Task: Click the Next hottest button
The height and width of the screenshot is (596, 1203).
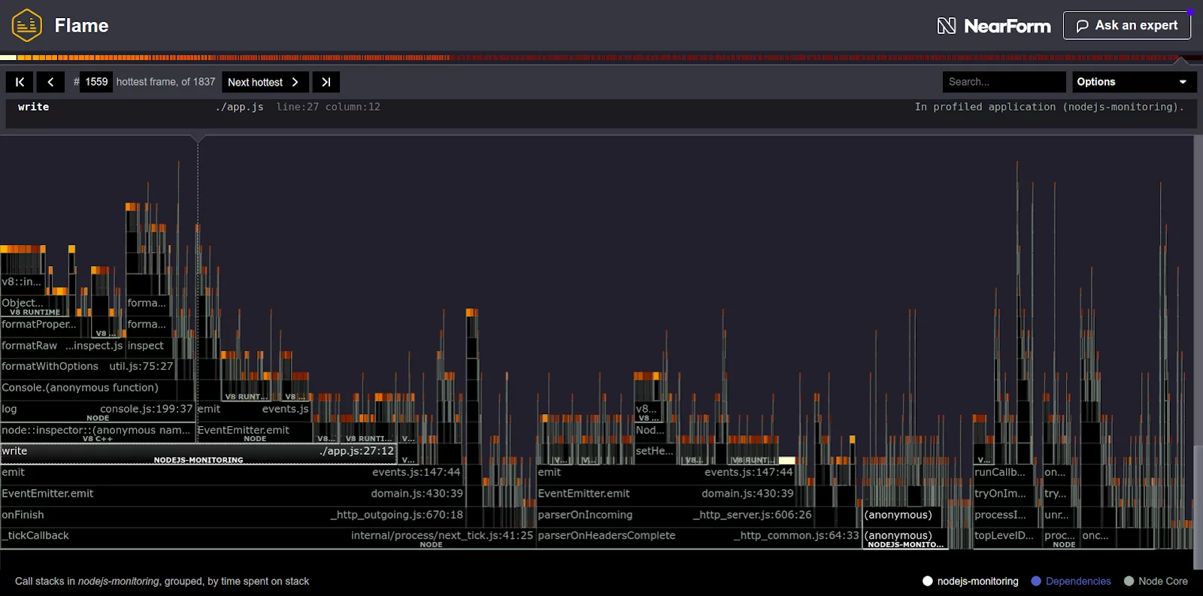Action: coord(265,82)
